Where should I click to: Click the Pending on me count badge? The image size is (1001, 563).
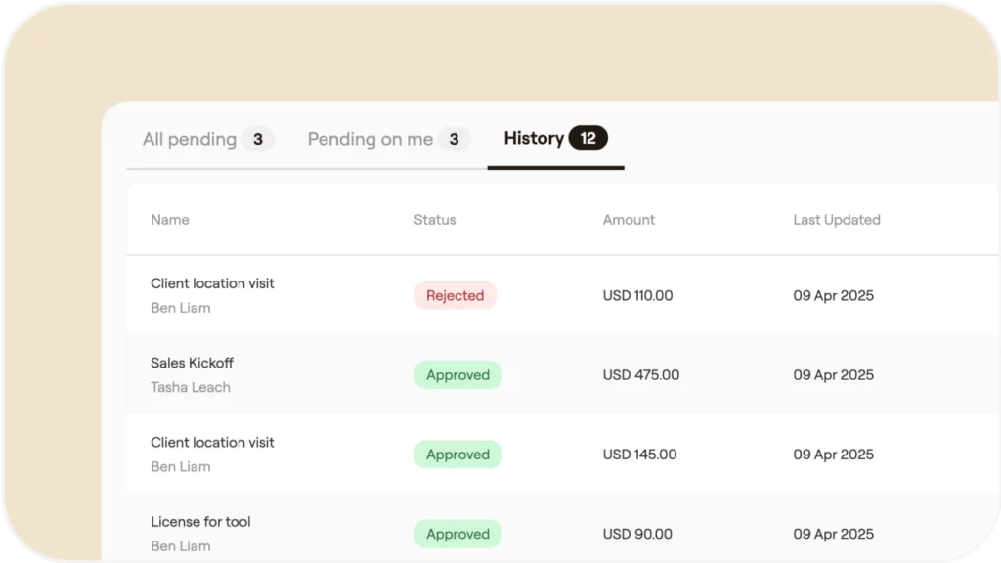click(454, 139)
